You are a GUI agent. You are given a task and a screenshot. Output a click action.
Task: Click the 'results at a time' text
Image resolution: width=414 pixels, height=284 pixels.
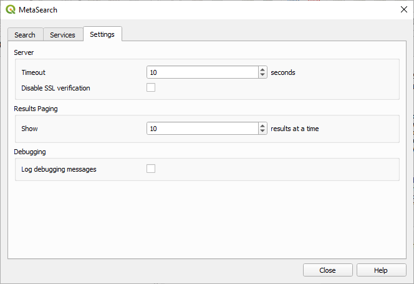pyautogui.click(x=295, y=129)
